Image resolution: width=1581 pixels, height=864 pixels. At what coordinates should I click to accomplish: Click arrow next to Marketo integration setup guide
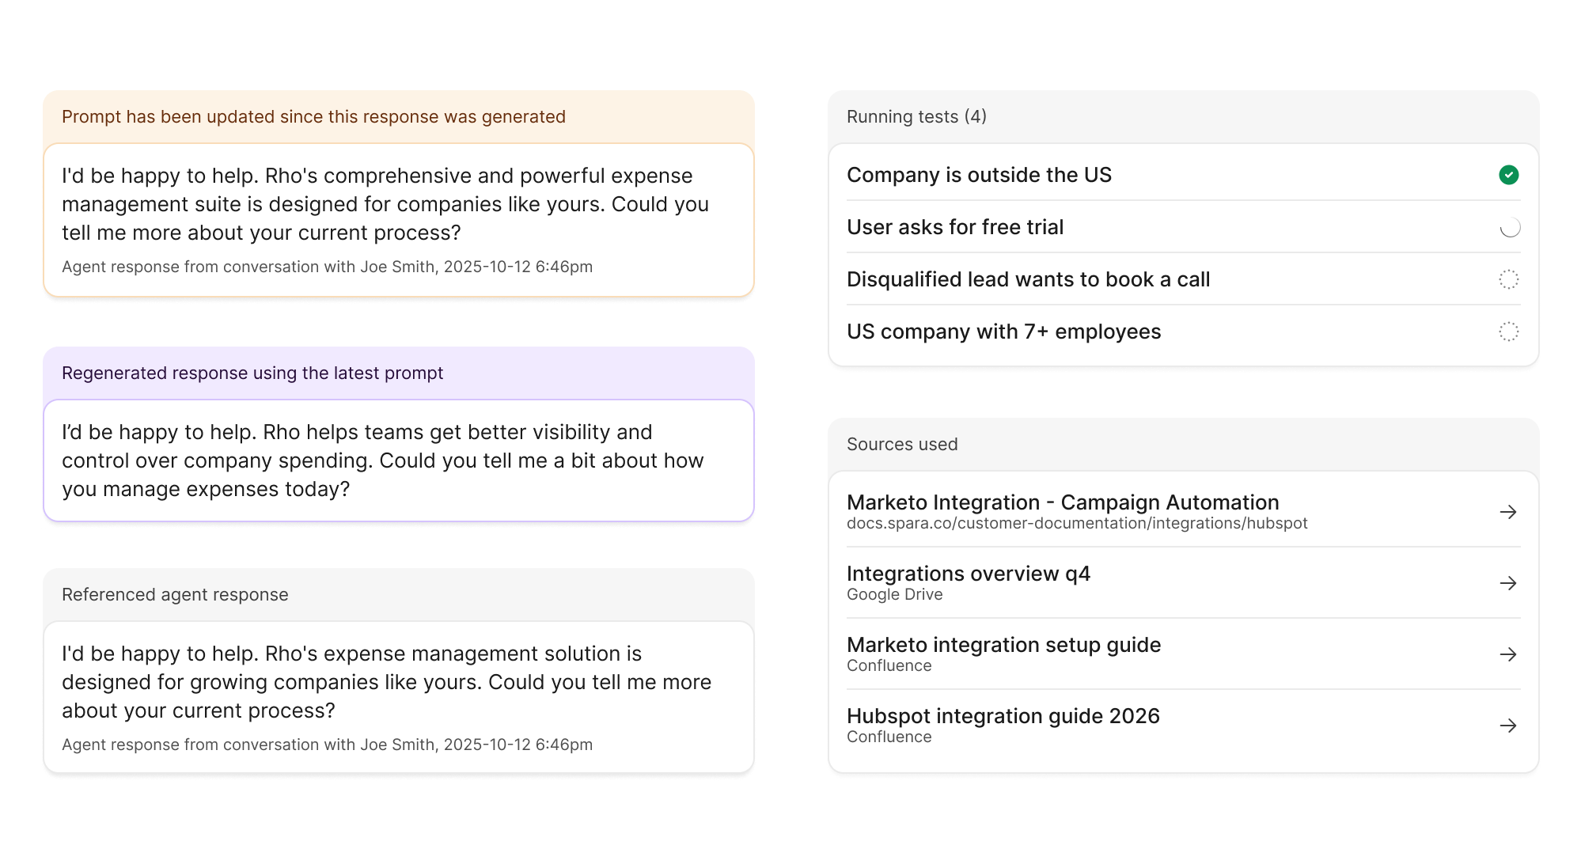(1508, 654)
